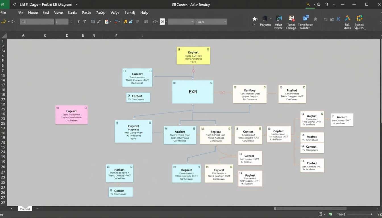Open the white star favorites icon
The height and width of the screenshot is (218, 382).
(254, 19)
